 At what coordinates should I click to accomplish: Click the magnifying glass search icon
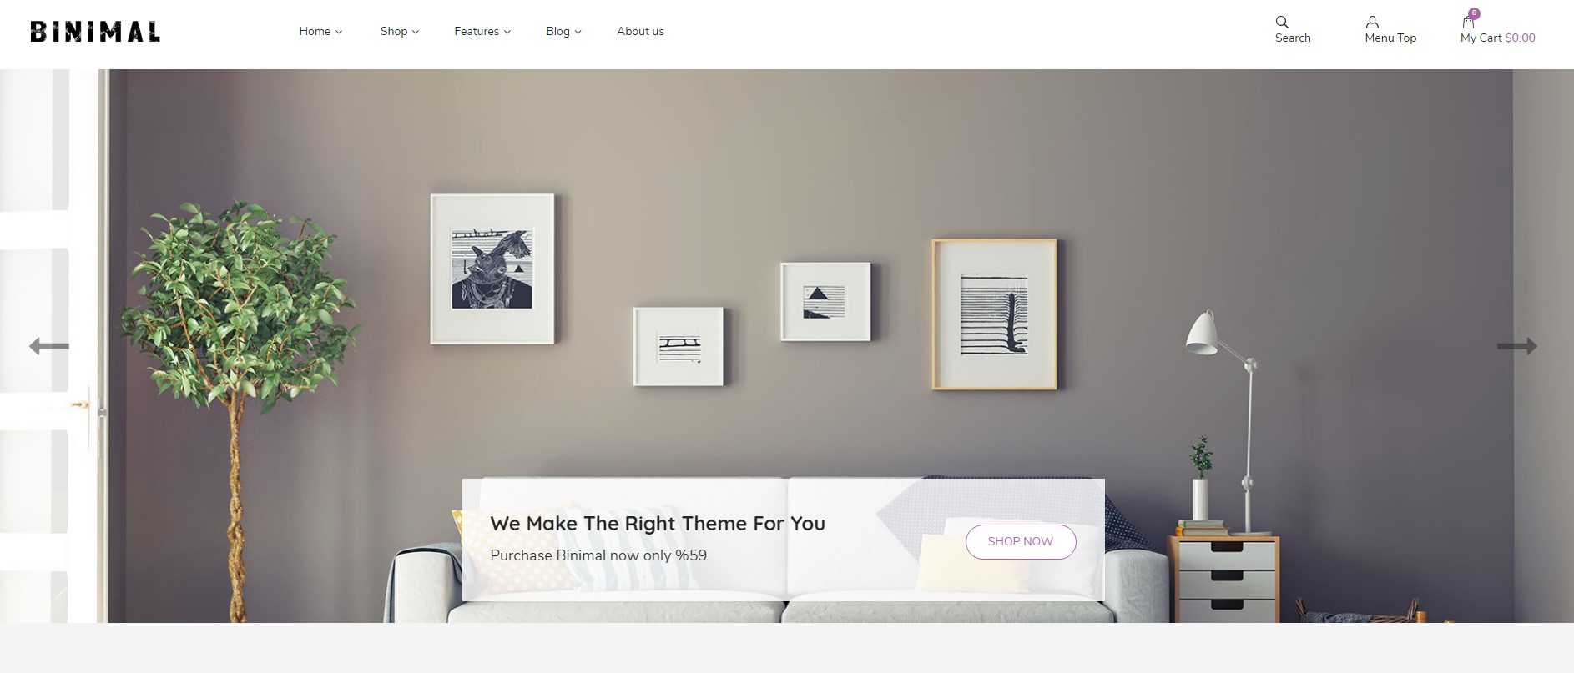click(x=1282, y=22)
